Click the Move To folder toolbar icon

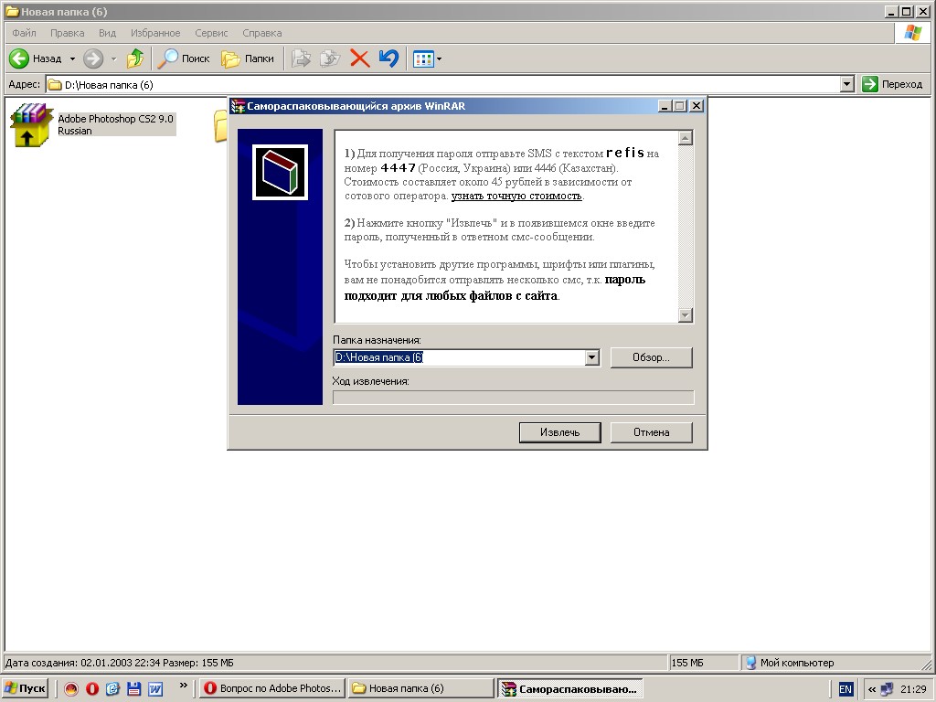pyautogui.click(x=301, y=58)
